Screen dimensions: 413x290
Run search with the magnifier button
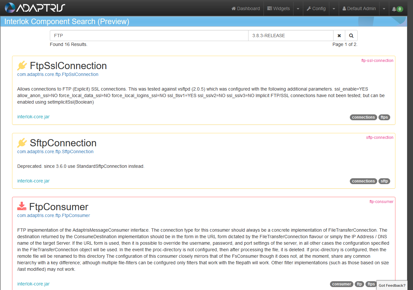[351, 36]
